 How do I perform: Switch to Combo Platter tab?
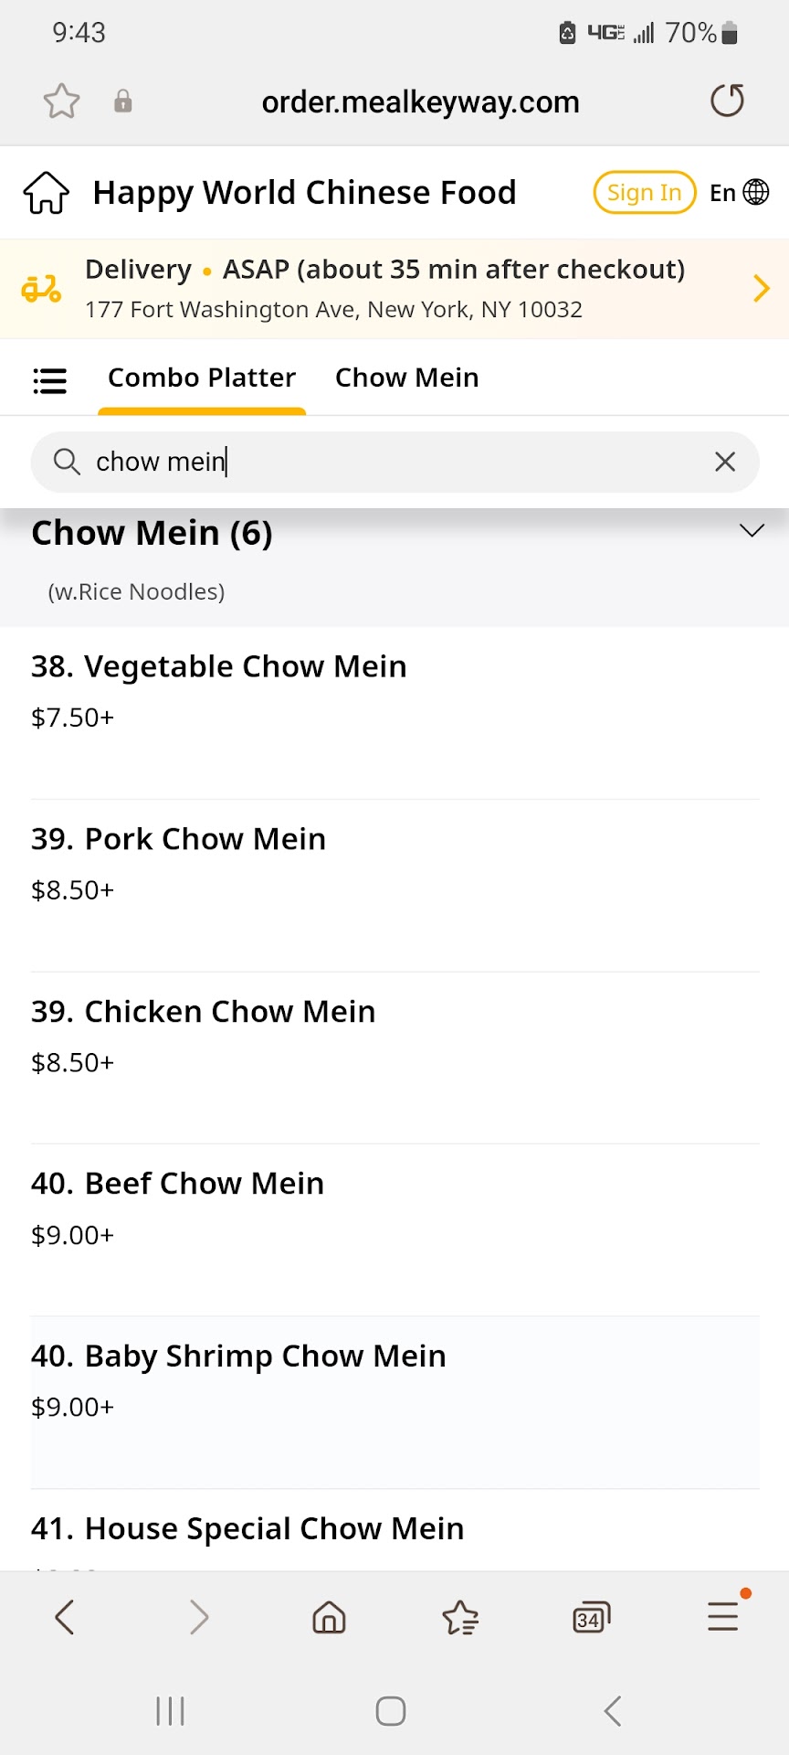click(202, 378)
